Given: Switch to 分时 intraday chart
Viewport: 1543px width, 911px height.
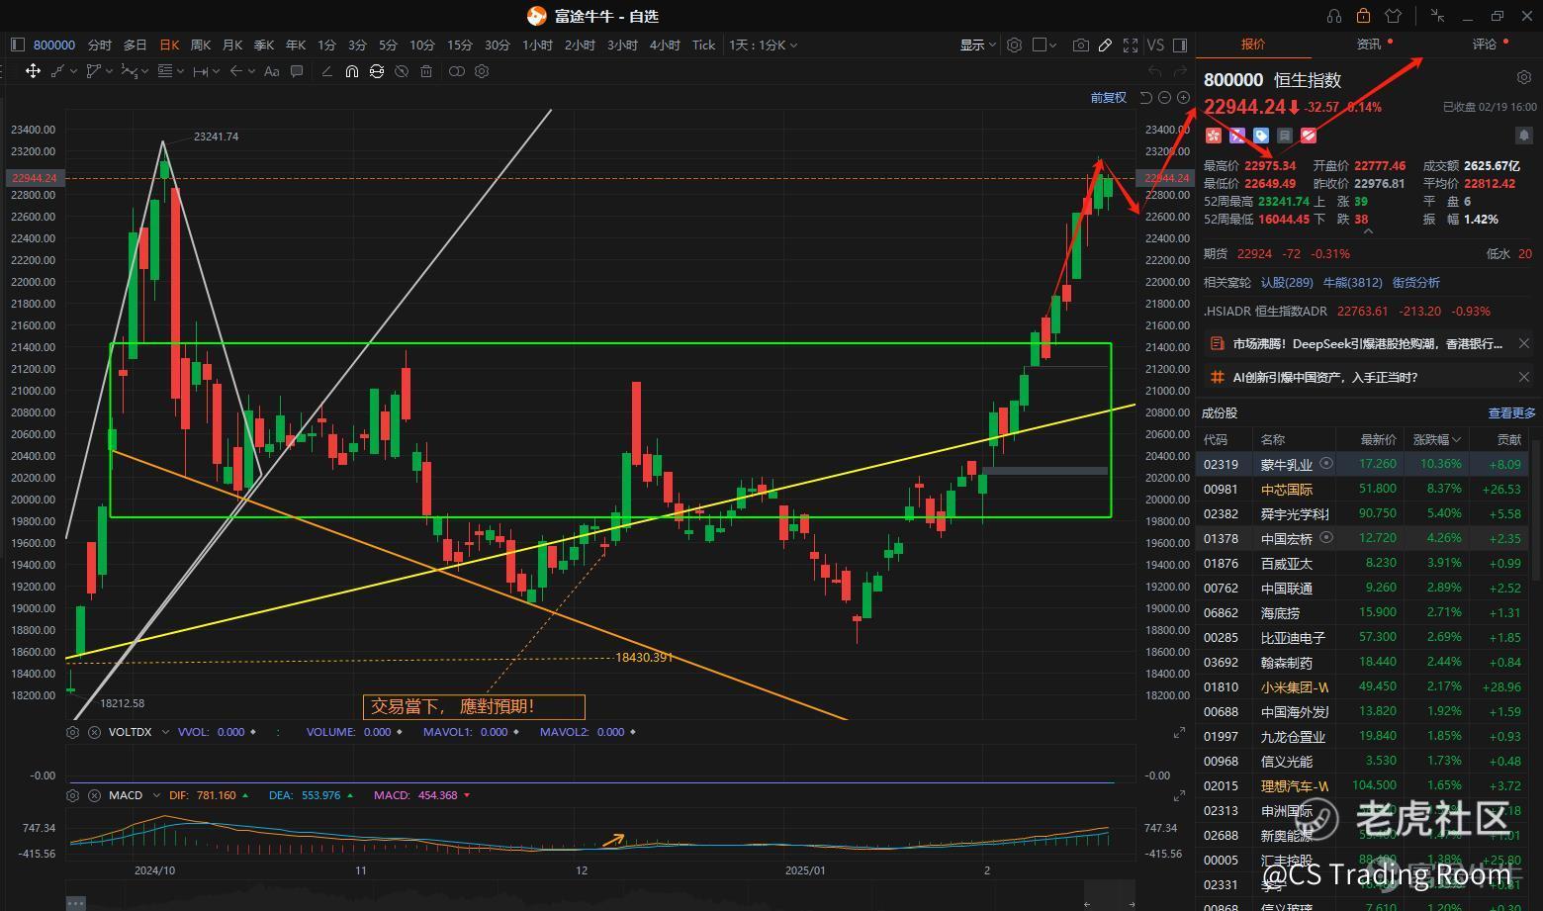Looking at the screenshot, I should pyautogui.click(x=99, y=45).
